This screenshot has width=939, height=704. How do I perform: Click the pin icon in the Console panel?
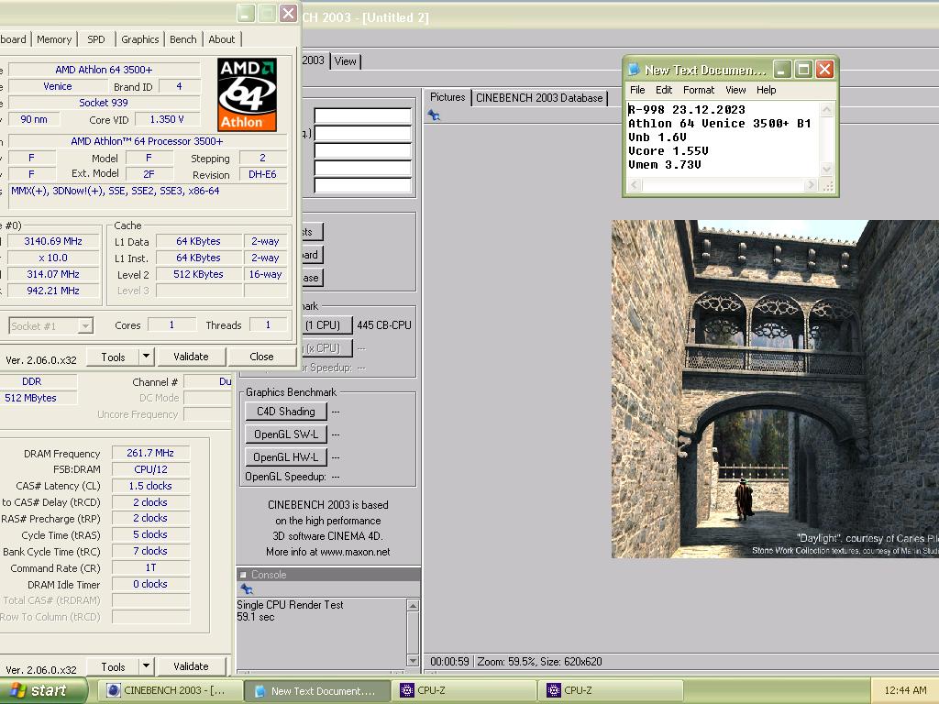point(246,589)
